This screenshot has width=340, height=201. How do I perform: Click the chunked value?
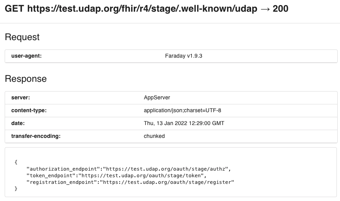(154, 136)
